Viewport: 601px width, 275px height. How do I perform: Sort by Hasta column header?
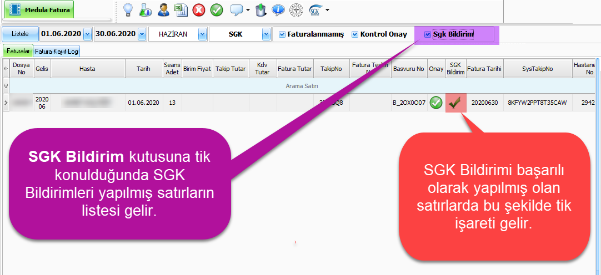(x=88, y=69)
